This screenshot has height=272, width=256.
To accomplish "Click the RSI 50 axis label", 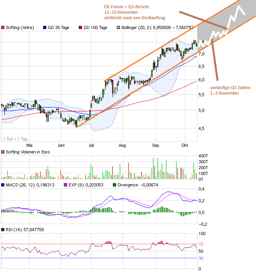I will (x=201, y=251).
